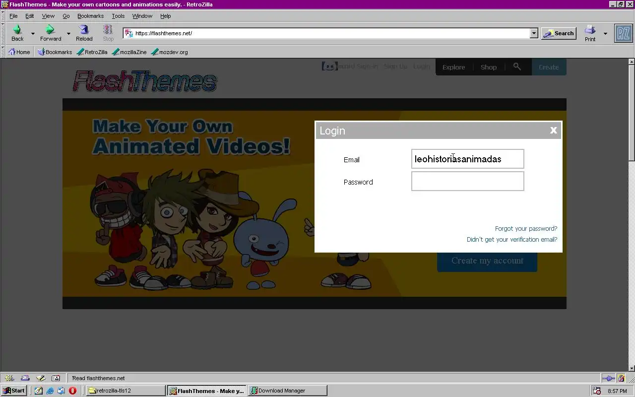Click the 8:57 PM system clock

tap(617, 391)
